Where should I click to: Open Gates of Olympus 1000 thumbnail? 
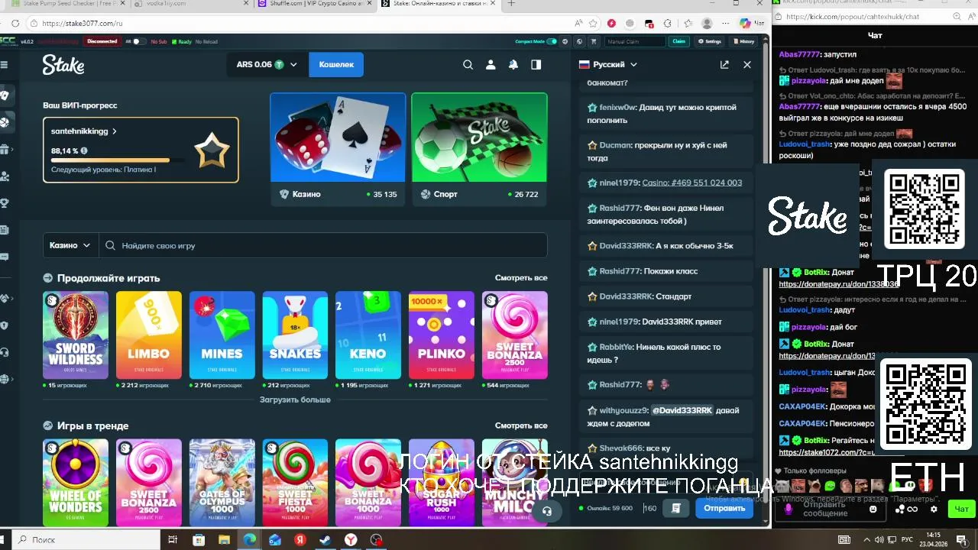click(222, 482)
